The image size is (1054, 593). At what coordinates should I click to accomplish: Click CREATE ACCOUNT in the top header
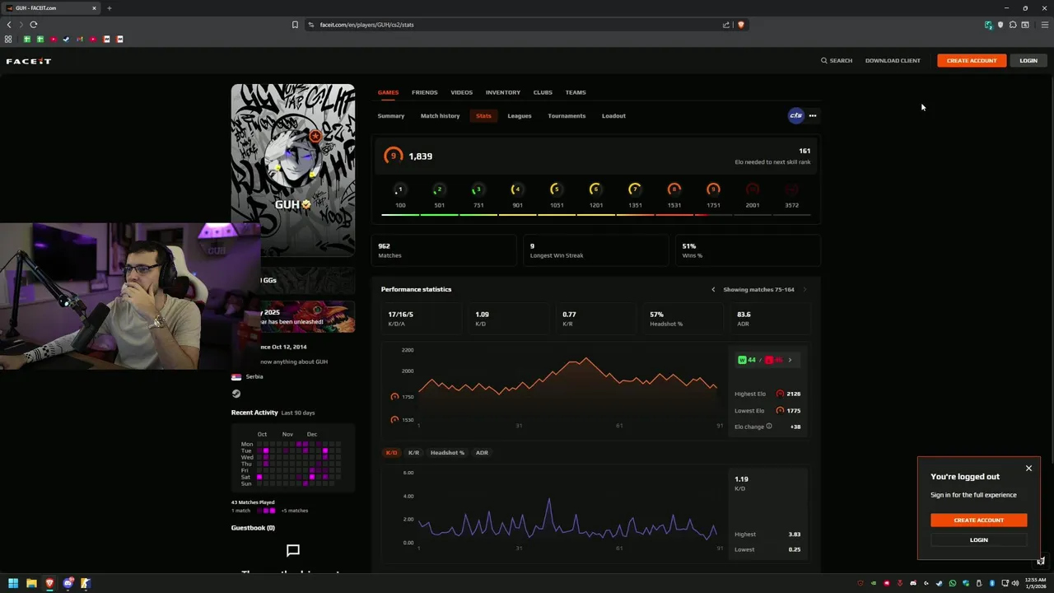[972, 61]
